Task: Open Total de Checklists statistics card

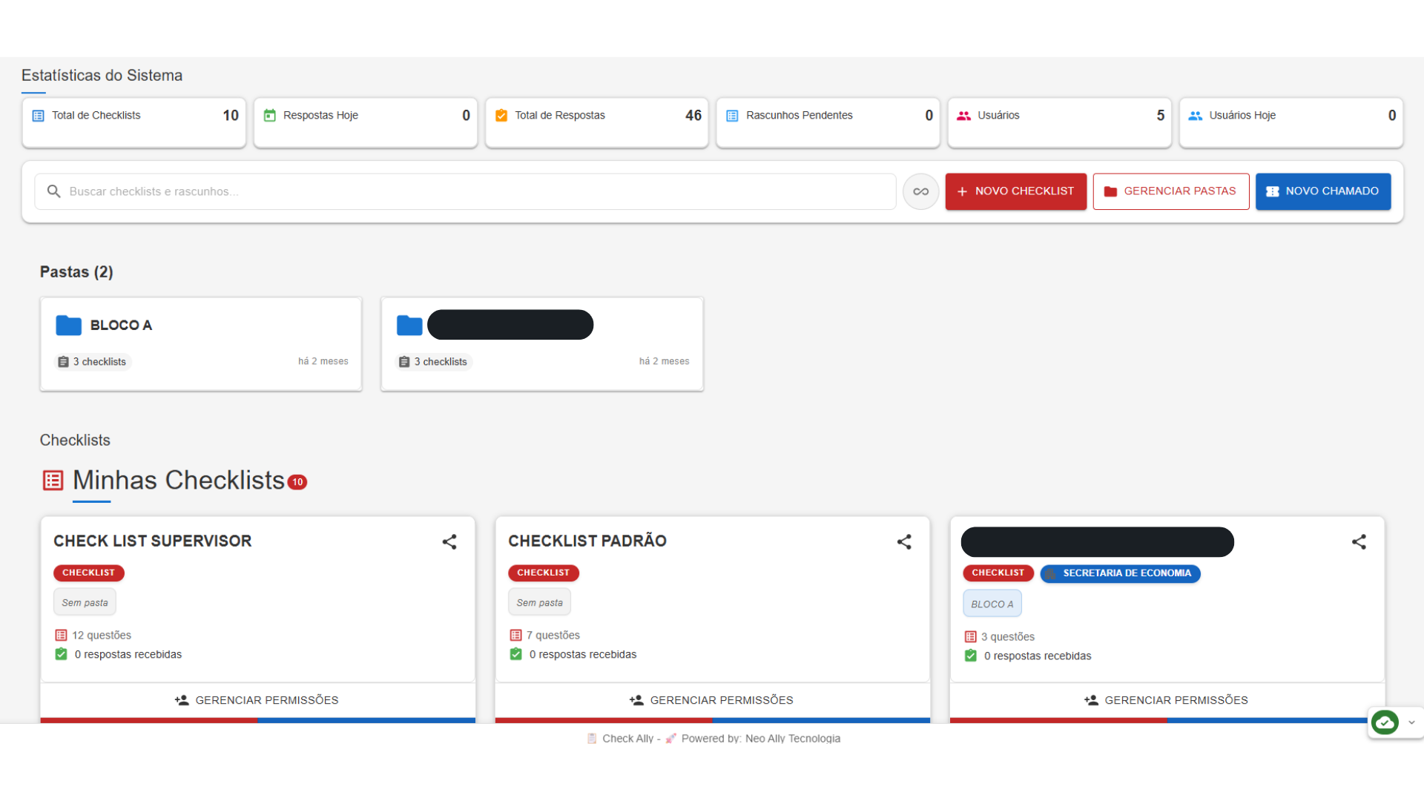Action: click(x=133, y=122)
